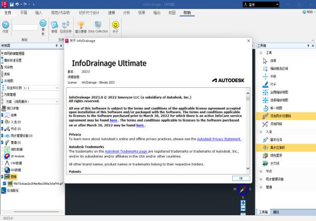
Task: Select the Pan tool in toolbox
Action: coord(265,76)
